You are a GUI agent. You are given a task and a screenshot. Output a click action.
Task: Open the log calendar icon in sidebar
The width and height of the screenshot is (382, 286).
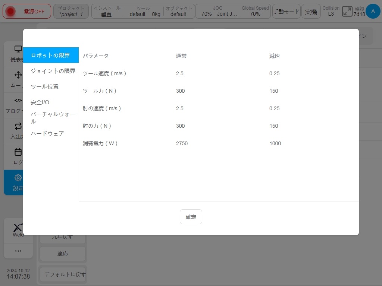tap(18, 152)
